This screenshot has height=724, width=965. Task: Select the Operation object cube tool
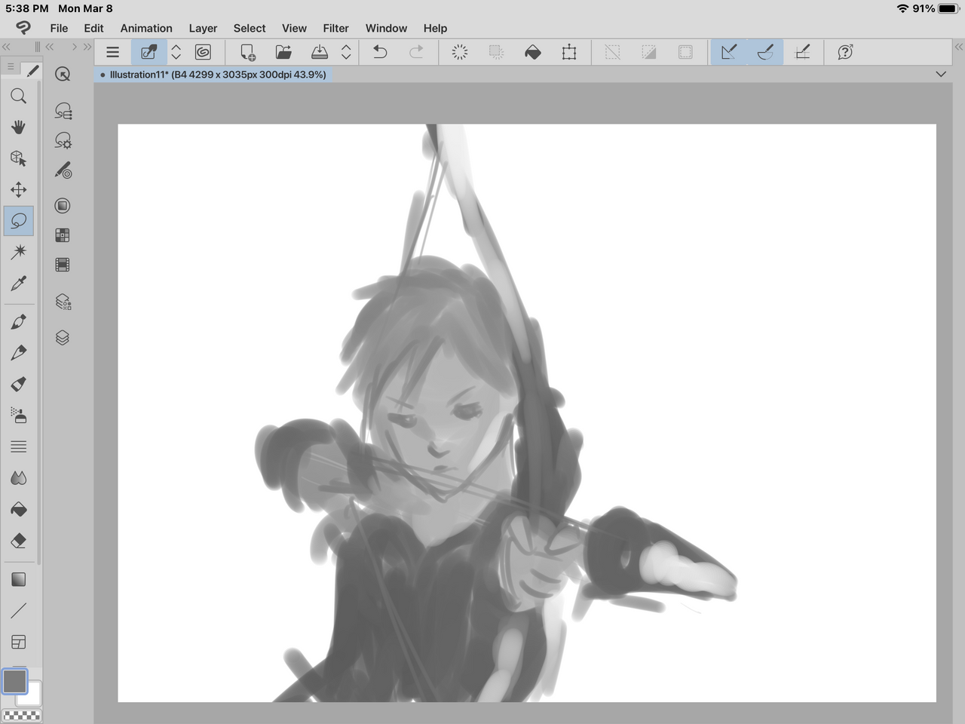pos(19,158)
